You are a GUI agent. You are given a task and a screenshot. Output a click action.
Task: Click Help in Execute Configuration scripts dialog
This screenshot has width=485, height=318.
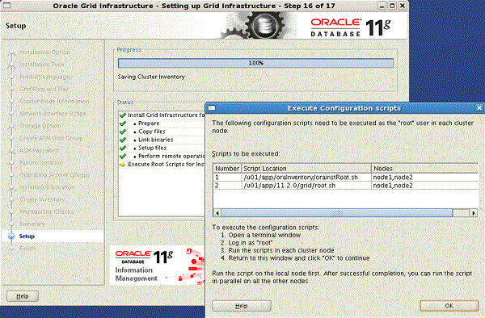[241, 306]
